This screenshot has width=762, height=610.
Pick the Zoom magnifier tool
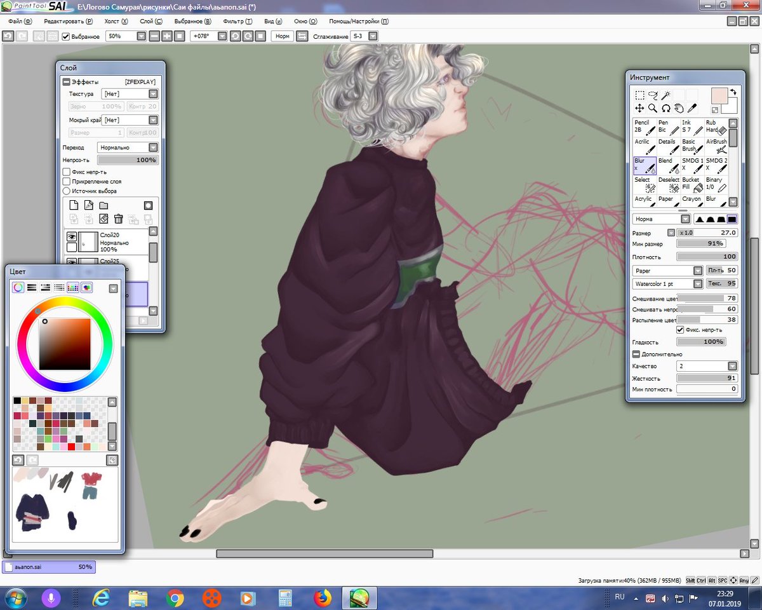pos(653,109)
